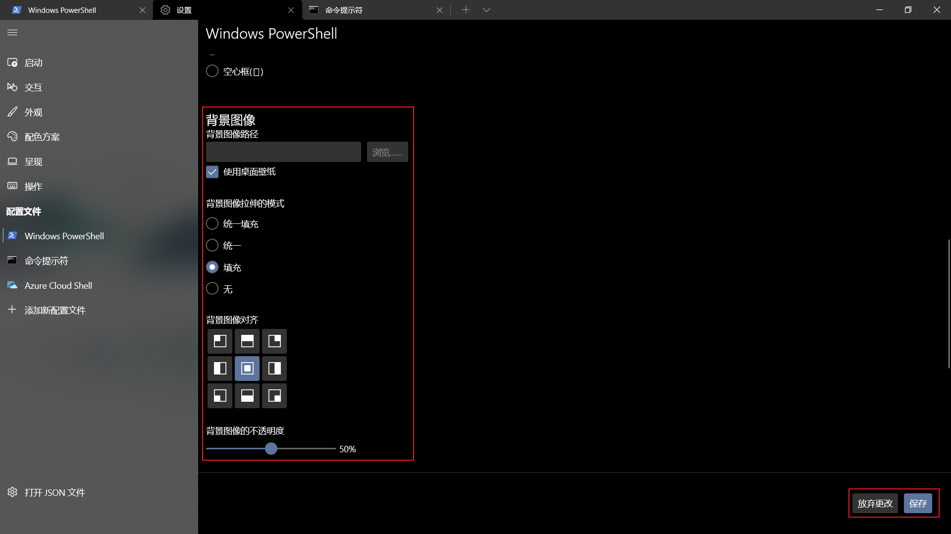951x534 pixels.
Task: Adjust the background image opacity slider
Action: [270, 448]
